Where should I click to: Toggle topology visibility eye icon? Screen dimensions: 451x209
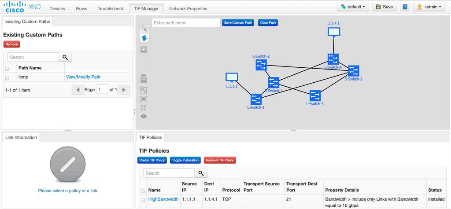click(144, 116)
